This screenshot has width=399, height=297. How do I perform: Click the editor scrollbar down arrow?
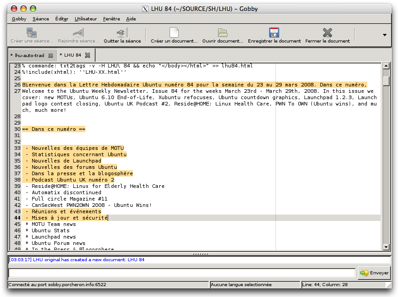[386, 247]
